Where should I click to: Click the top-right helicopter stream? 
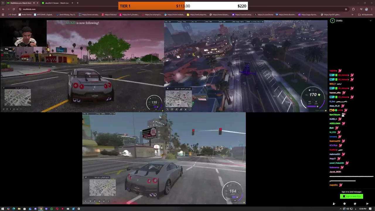[x=246, y=66]
